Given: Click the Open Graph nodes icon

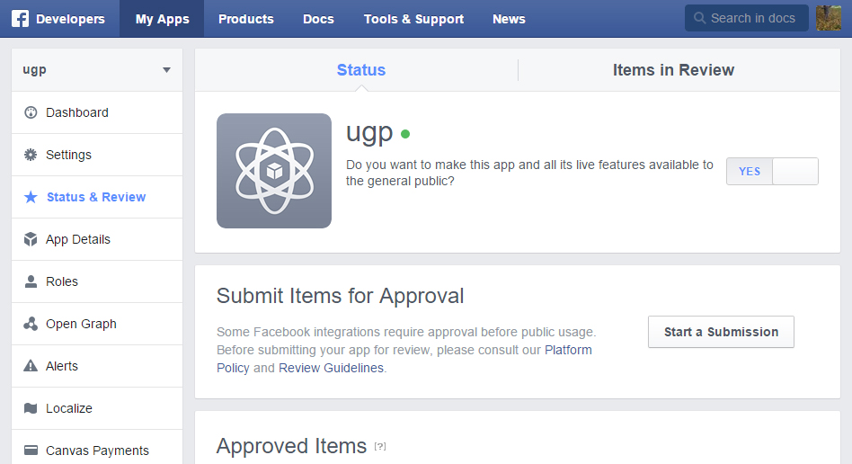Looking at the screenshot, I should pos(31,324).
